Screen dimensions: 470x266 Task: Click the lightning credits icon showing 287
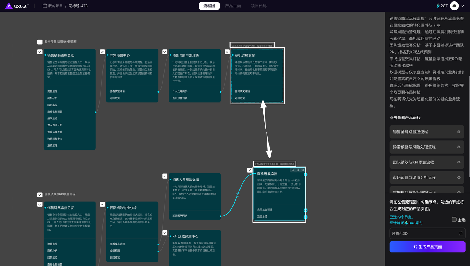pos(438,6)
